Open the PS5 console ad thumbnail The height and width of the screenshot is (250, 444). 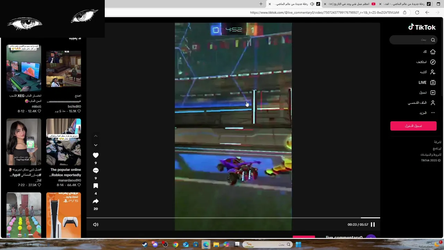pos(63,215)
